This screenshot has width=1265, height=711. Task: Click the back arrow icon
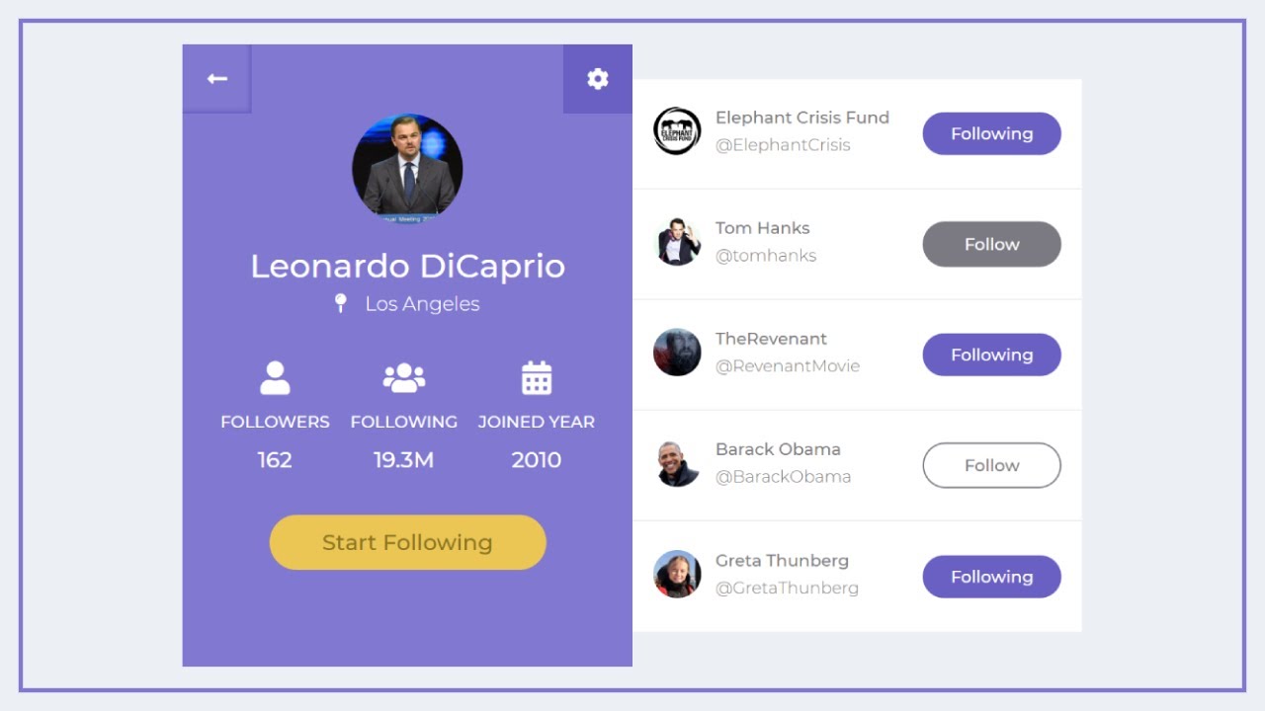pyautogui.click(x=217, y=79)
